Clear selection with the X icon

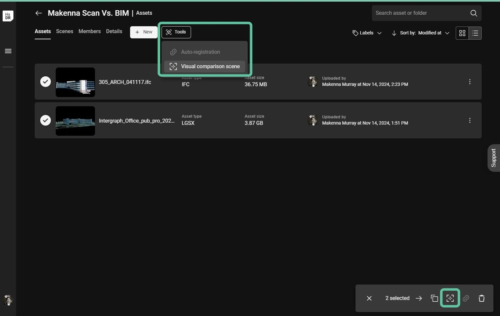(x=369, y=298)
